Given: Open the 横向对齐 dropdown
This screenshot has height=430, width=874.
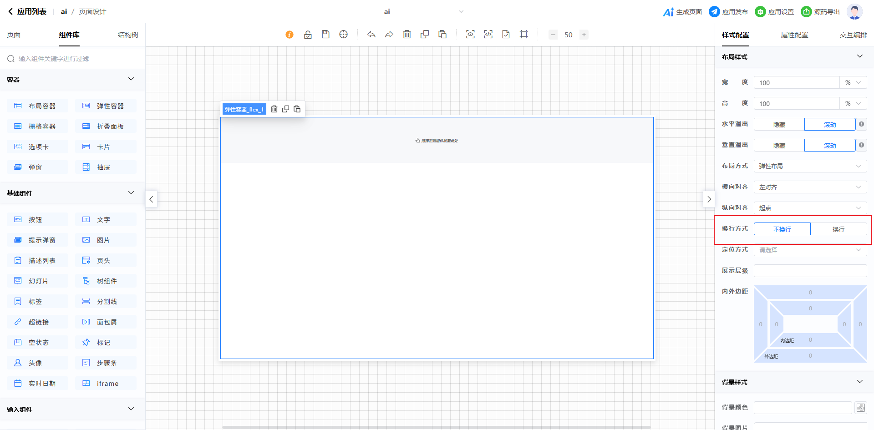Looking at the screenshot, I should pyautogui.click(x=810, y=187).
